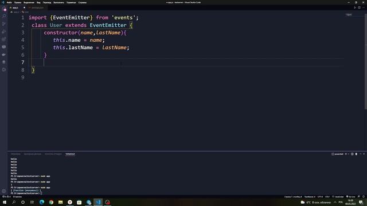Open the editor More Actions ellipsis
The image size is (367, 206).
point(364,7)
